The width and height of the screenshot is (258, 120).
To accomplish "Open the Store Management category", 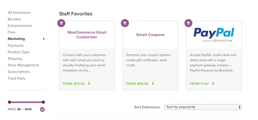I will pyautogui.click(x=23, y=65).
